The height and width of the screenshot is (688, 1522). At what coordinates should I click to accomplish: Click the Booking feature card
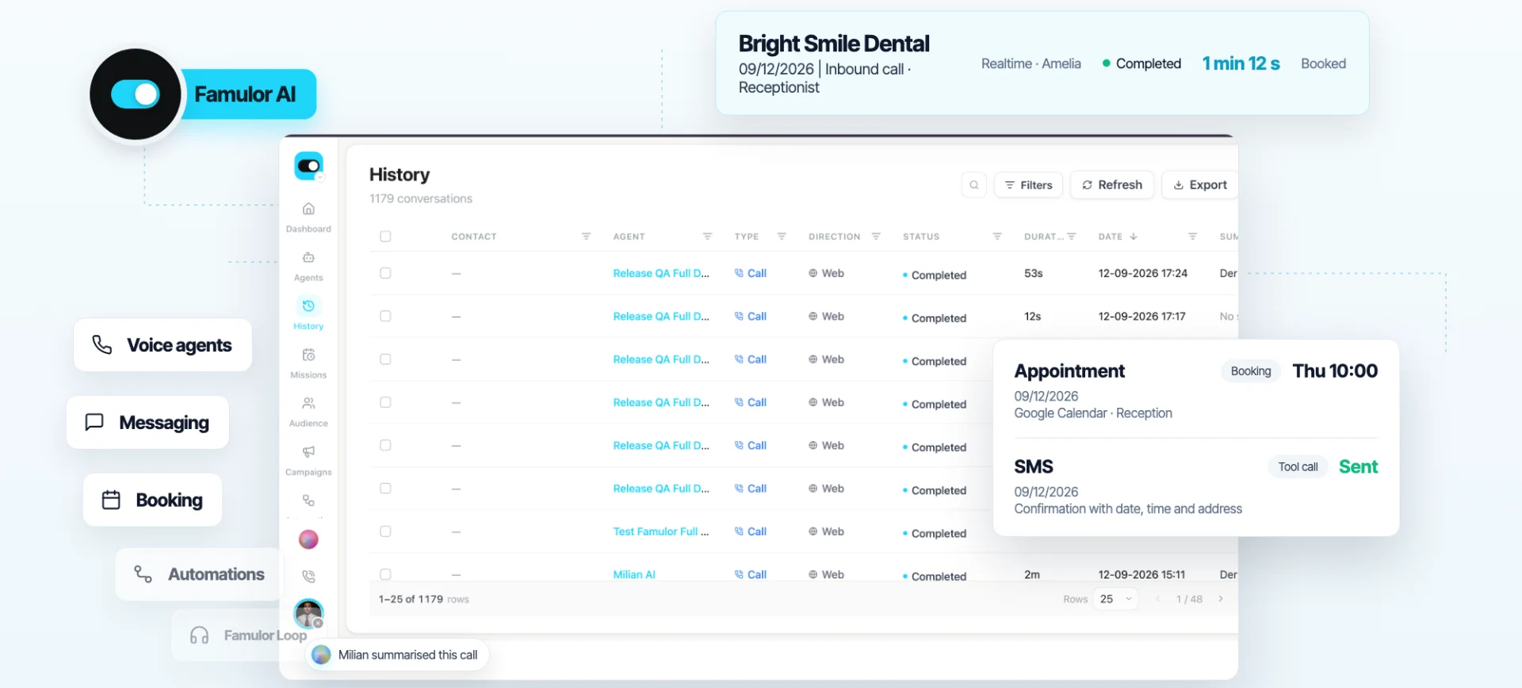[152, 500]
